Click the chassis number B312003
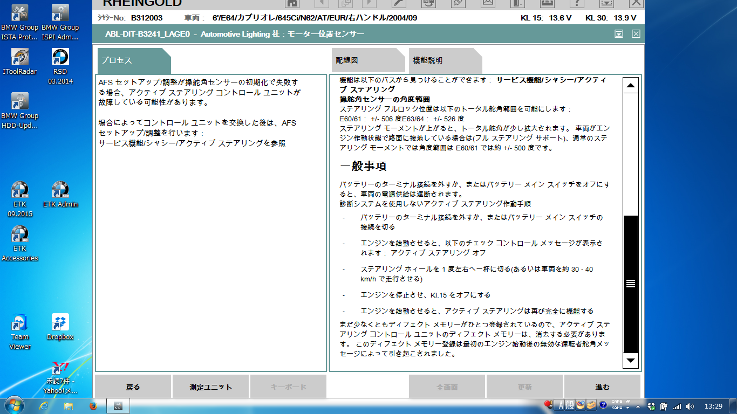Viewport: 737px width, 414px height. click(148, 18)
